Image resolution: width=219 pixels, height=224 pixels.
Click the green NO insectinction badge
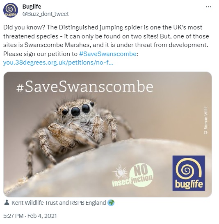(141, 175)
